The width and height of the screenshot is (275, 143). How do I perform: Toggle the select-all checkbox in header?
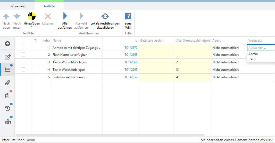click(x=23, y=40)
